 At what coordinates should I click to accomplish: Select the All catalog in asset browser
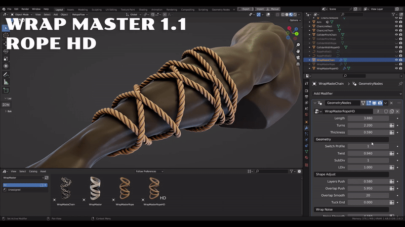coord(25,185)
